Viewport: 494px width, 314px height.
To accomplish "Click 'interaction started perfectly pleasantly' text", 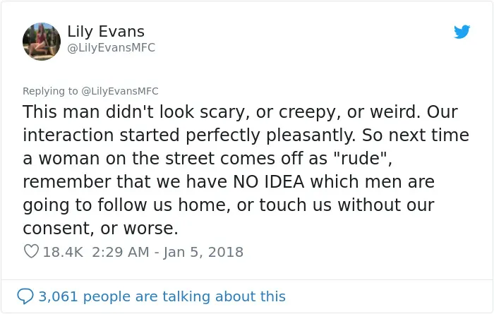I will pyautogui.click(x=189, y=135).
